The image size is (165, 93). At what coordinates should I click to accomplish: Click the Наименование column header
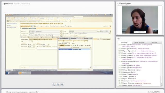tap(81, 48)
